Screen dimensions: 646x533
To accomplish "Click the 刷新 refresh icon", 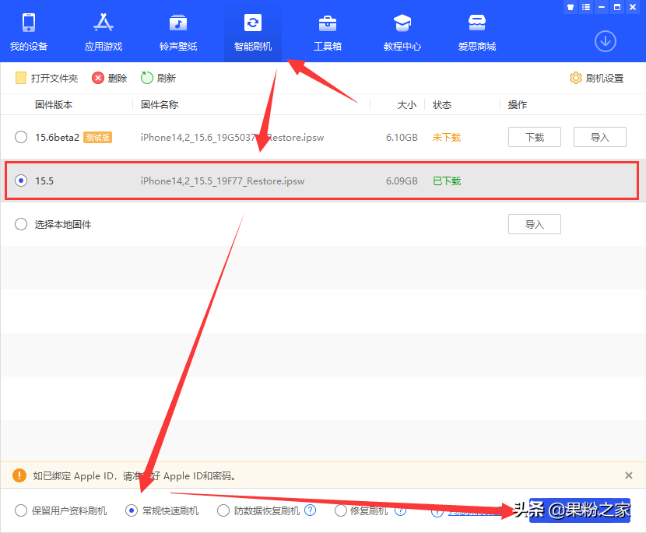I will (147, 78).
